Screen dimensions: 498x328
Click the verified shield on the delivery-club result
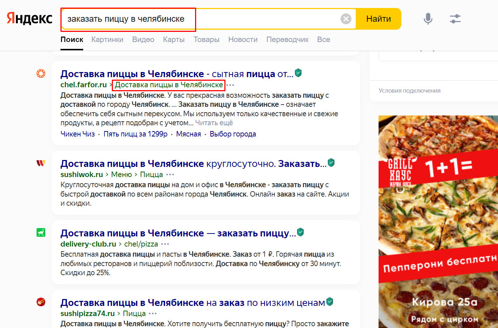tap(300, 232)
